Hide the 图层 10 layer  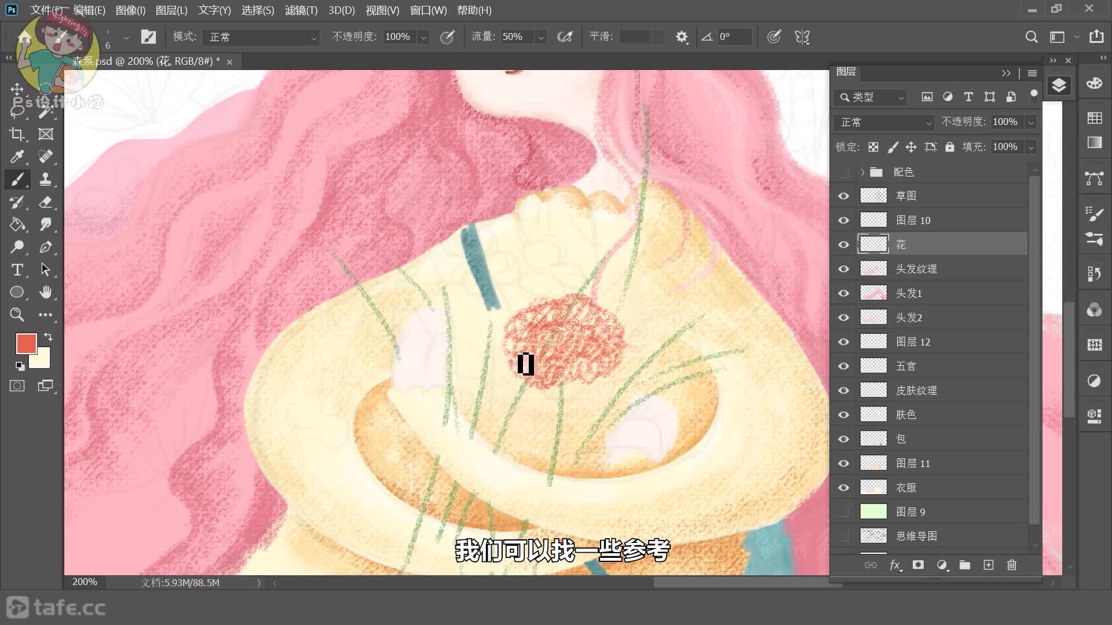pos(843,220)
